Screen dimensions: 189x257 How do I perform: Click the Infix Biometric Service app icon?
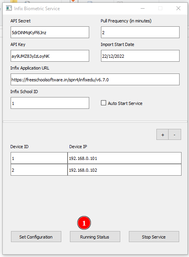pyautogui.click(x=9, y=8)
